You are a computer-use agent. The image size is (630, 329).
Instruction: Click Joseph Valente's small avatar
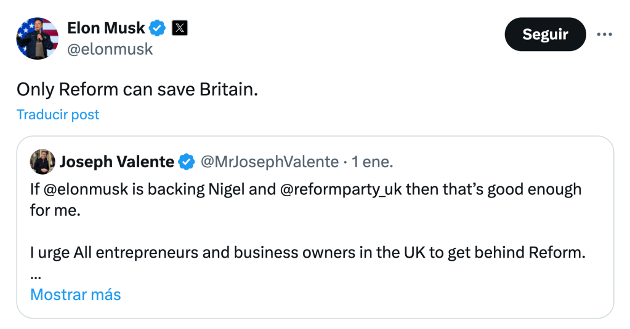[x=42, y=162]
